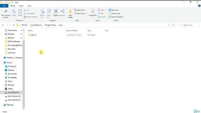Open the Help icon in ribbon
The width and height of the screenshot is (201, 113).
coord(199,6)
